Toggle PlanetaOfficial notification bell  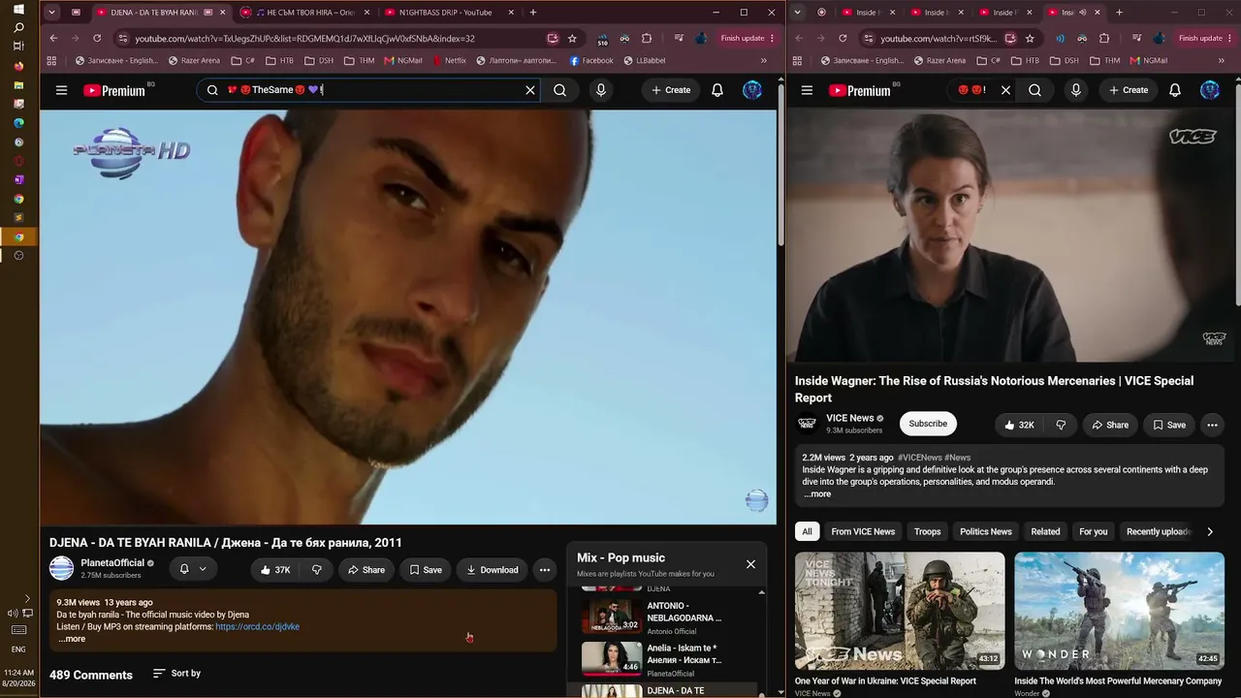click(x=184, y=569)
